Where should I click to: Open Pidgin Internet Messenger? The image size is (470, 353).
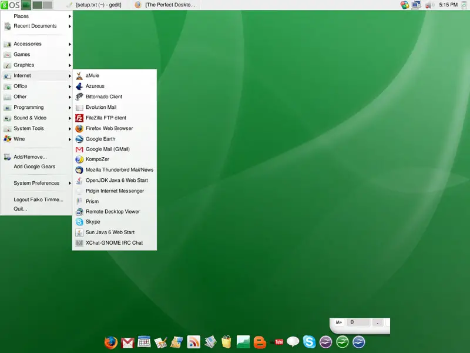(x=114, y=191)
